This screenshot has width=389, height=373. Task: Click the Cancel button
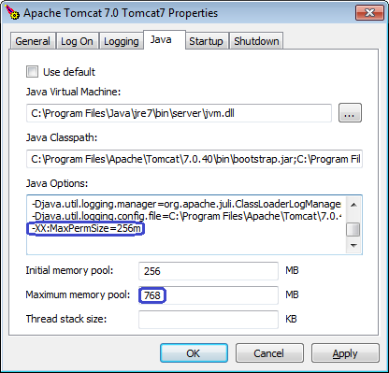(269, 353)
